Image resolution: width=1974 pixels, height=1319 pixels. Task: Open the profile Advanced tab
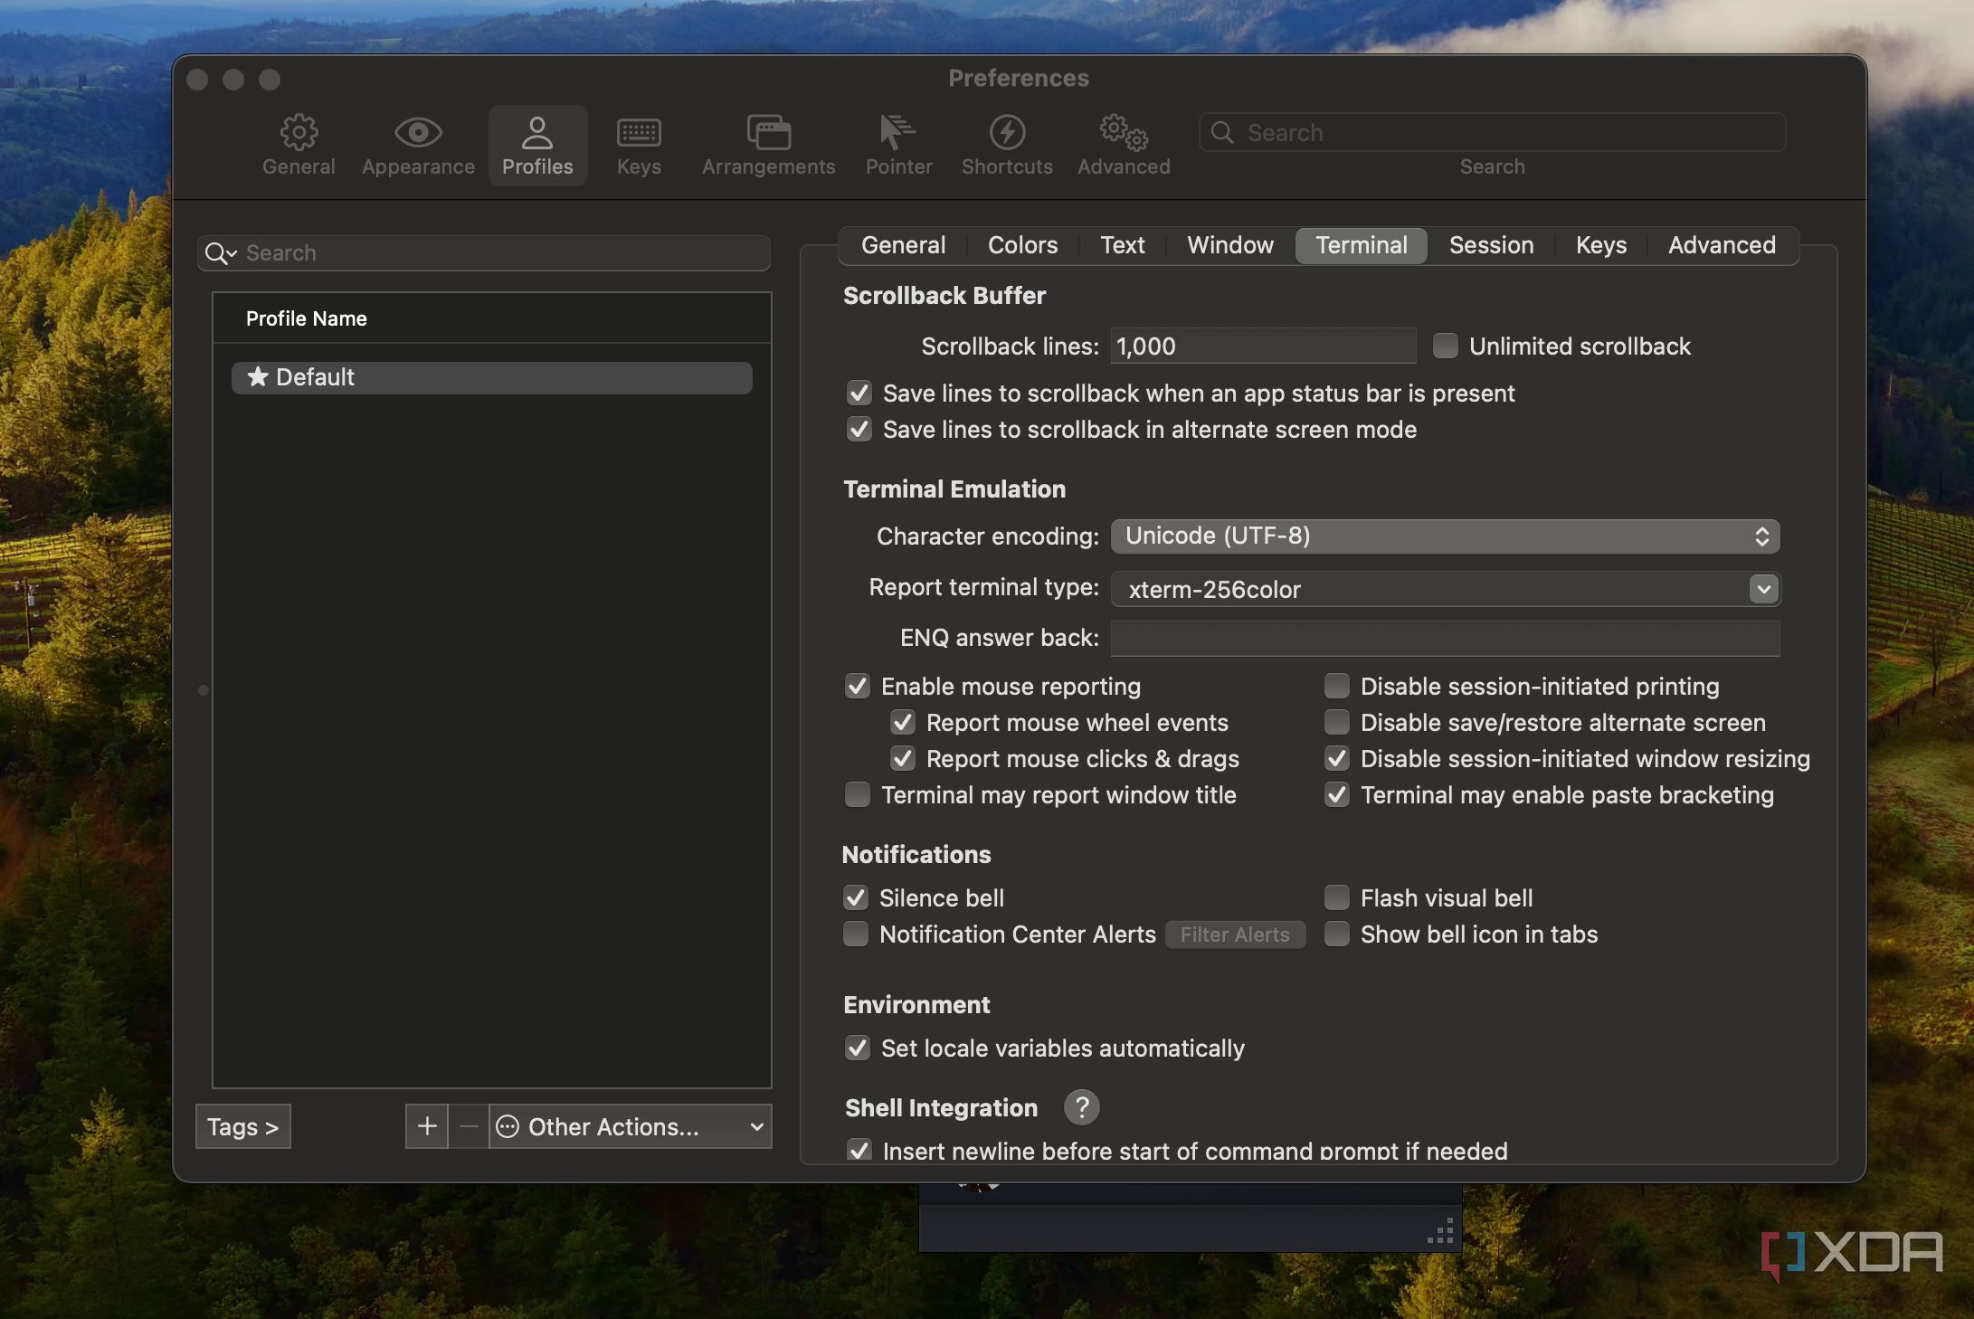(1722, 245)
